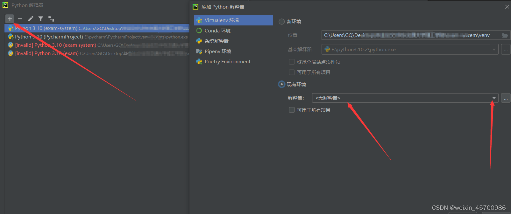Remove selected interpreter with minus icon
511x214 pixels.
pyautogui.click(x=20, y=19)
